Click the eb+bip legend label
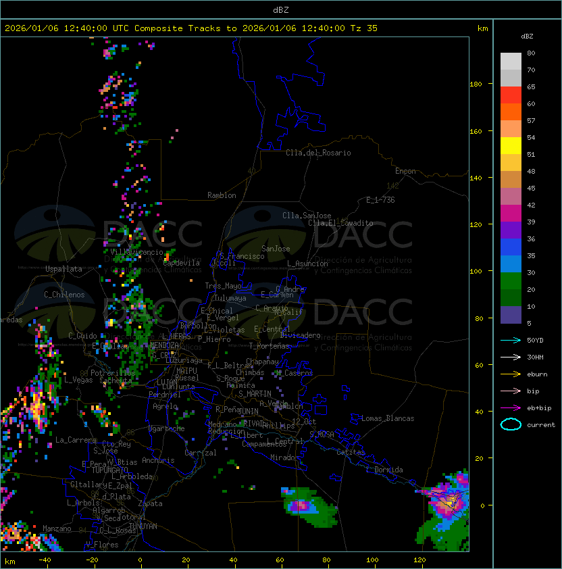This screenshot has width=562, height=569. pos(539,408)
